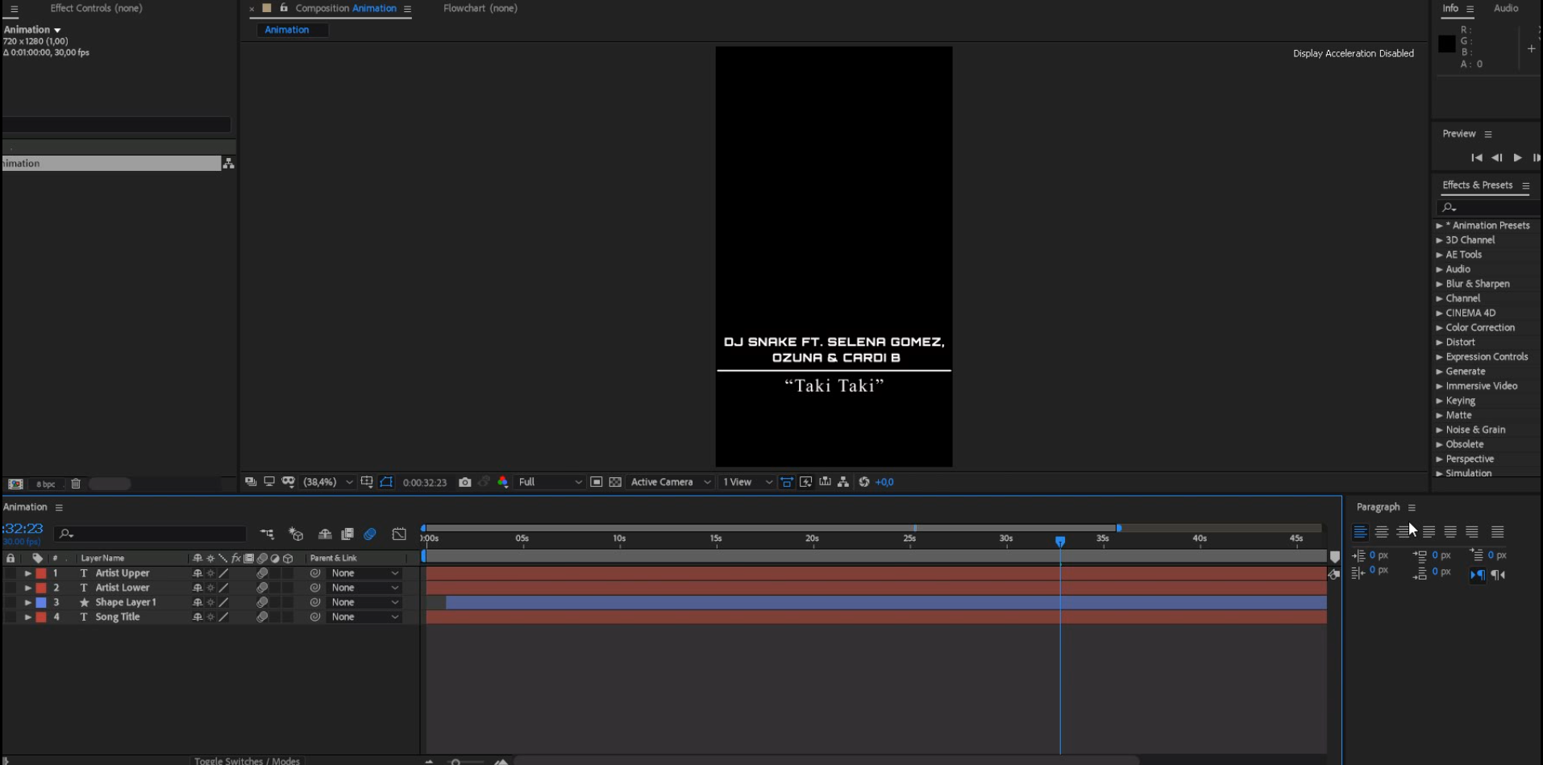The width and height of the screenshot is (1543, 765).
Task: Switch to the Audio panel tab
Action: tap(1506, 8)
